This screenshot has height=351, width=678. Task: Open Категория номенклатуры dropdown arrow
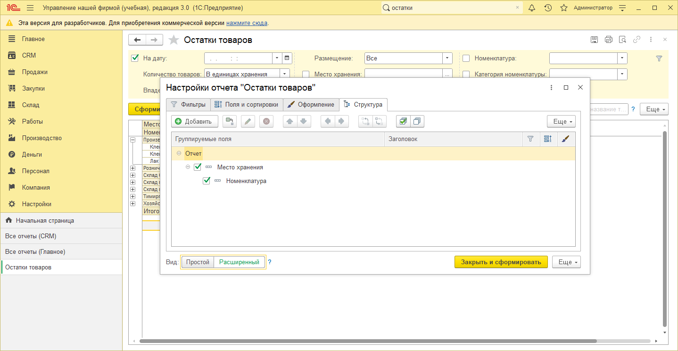[622, 74]
